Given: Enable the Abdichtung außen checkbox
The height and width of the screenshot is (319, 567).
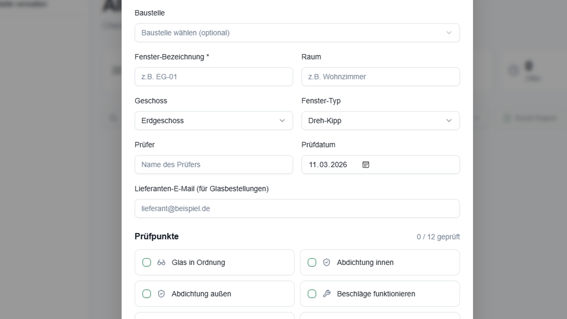Looking at the screenshot, I should 147,294.
